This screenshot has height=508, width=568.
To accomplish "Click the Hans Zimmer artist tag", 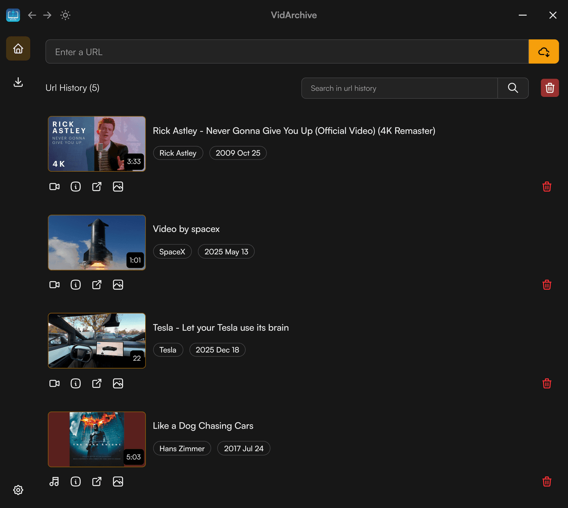I will (x=182, y=449).
